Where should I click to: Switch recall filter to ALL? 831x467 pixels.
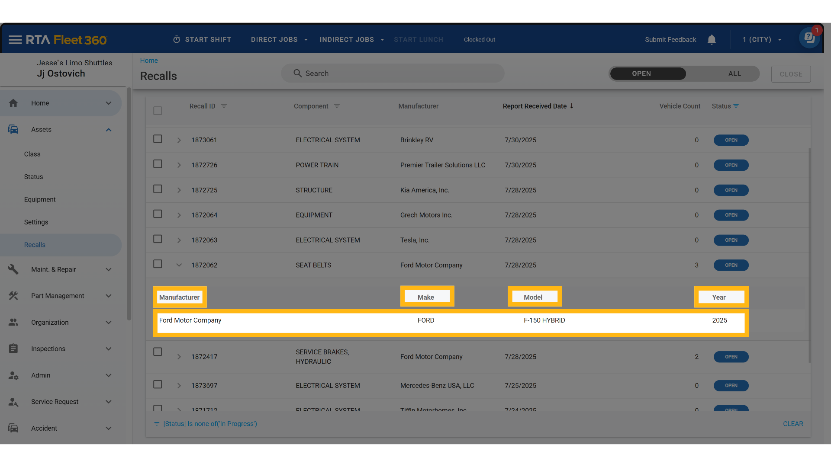(x=734, y=74)
